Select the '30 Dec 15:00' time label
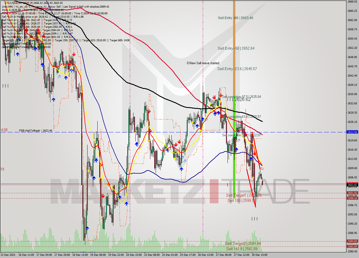Image resolution: width=359 pixels, height=258 pixels. [x=259, y=255]
